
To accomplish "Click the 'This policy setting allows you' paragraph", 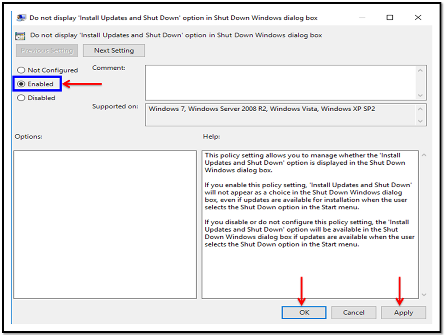I will tap(305, 163).
